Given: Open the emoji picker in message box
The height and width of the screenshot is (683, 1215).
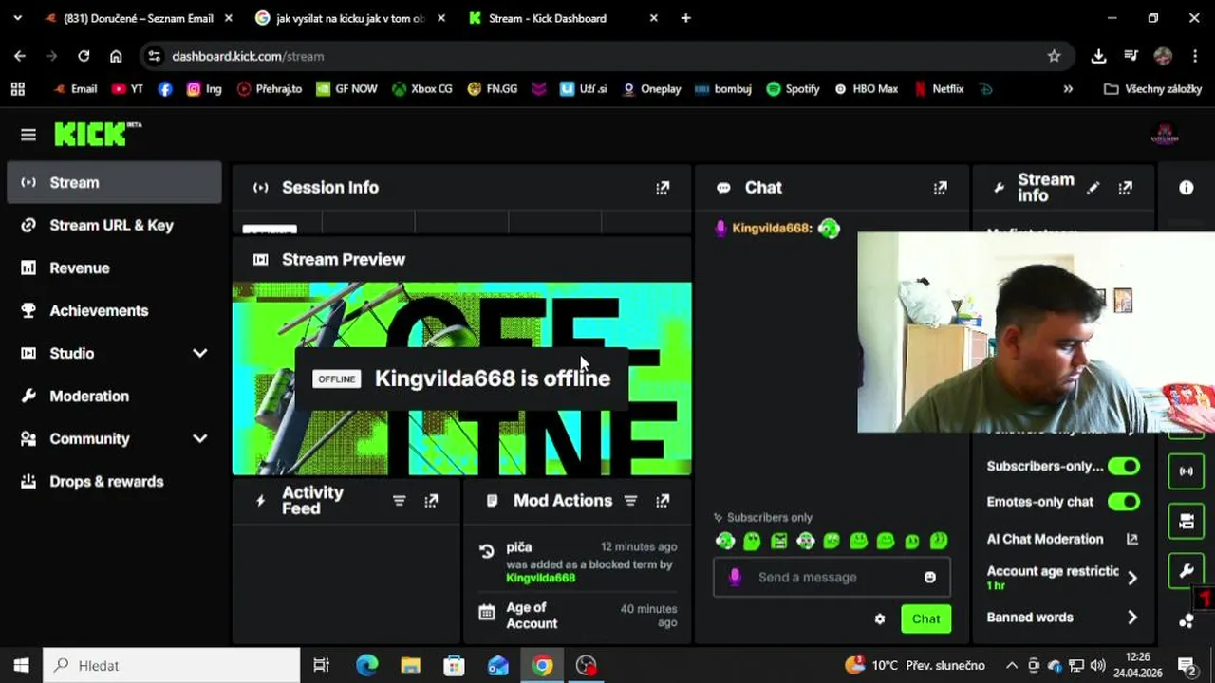Looking at the screenshot, I should [930, 577].
